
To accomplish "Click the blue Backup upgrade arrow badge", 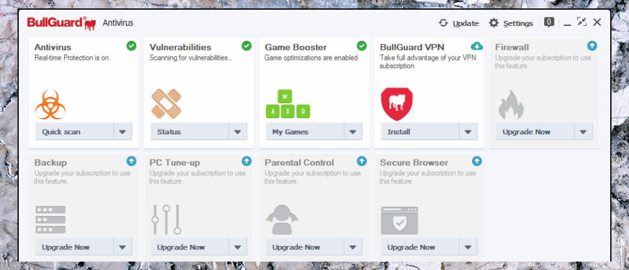I will point(131,161).
